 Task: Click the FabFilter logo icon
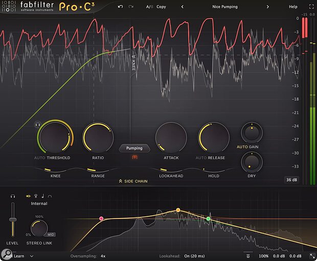(x=9, y=6)
